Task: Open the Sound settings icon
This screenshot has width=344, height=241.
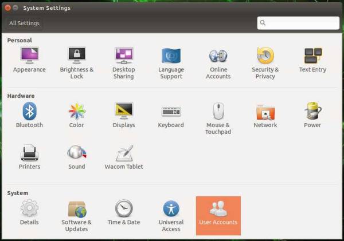Action: [x=77, y=152]
